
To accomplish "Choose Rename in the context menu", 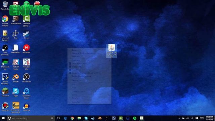I will coord(75,98).
